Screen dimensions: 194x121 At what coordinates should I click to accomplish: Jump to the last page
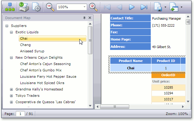click(144, 7)
